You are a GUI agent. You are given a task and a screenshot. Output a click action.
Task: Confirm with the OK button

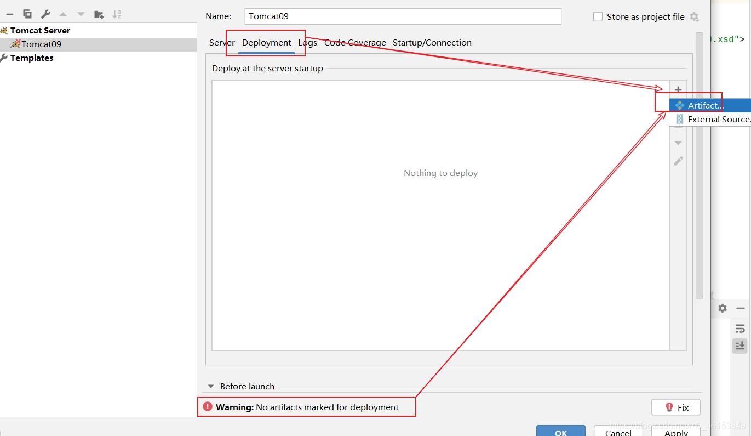click(x=561, y=432)
